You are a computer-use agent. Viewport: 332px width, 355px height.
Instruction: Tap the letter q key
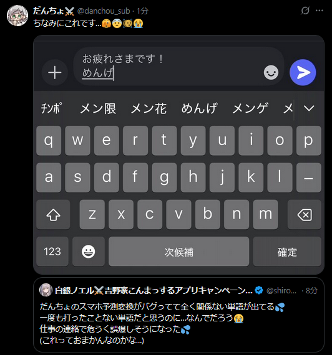pyautogui.click(x=49, y=141)
